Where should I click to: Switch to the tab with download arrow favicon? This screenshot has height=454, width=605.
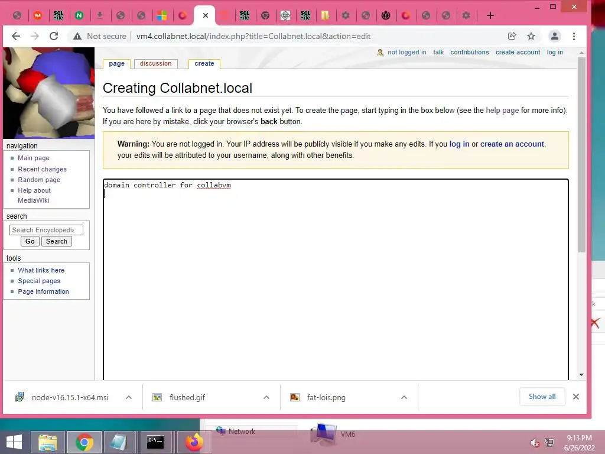(x=99, y=15)
